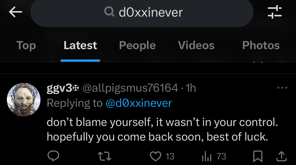
Task: Open the @d0xxinever mention link
Action: (139, 103)
